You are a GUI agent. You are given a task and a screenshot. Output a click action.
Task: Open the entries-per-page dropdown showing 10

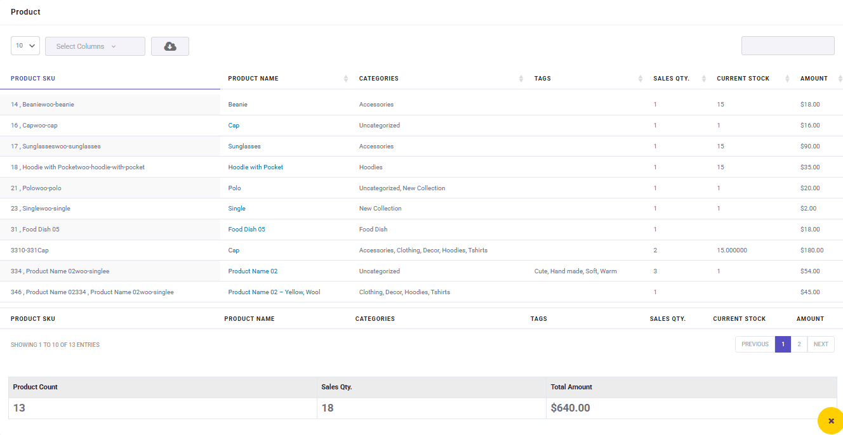(25, 46)
